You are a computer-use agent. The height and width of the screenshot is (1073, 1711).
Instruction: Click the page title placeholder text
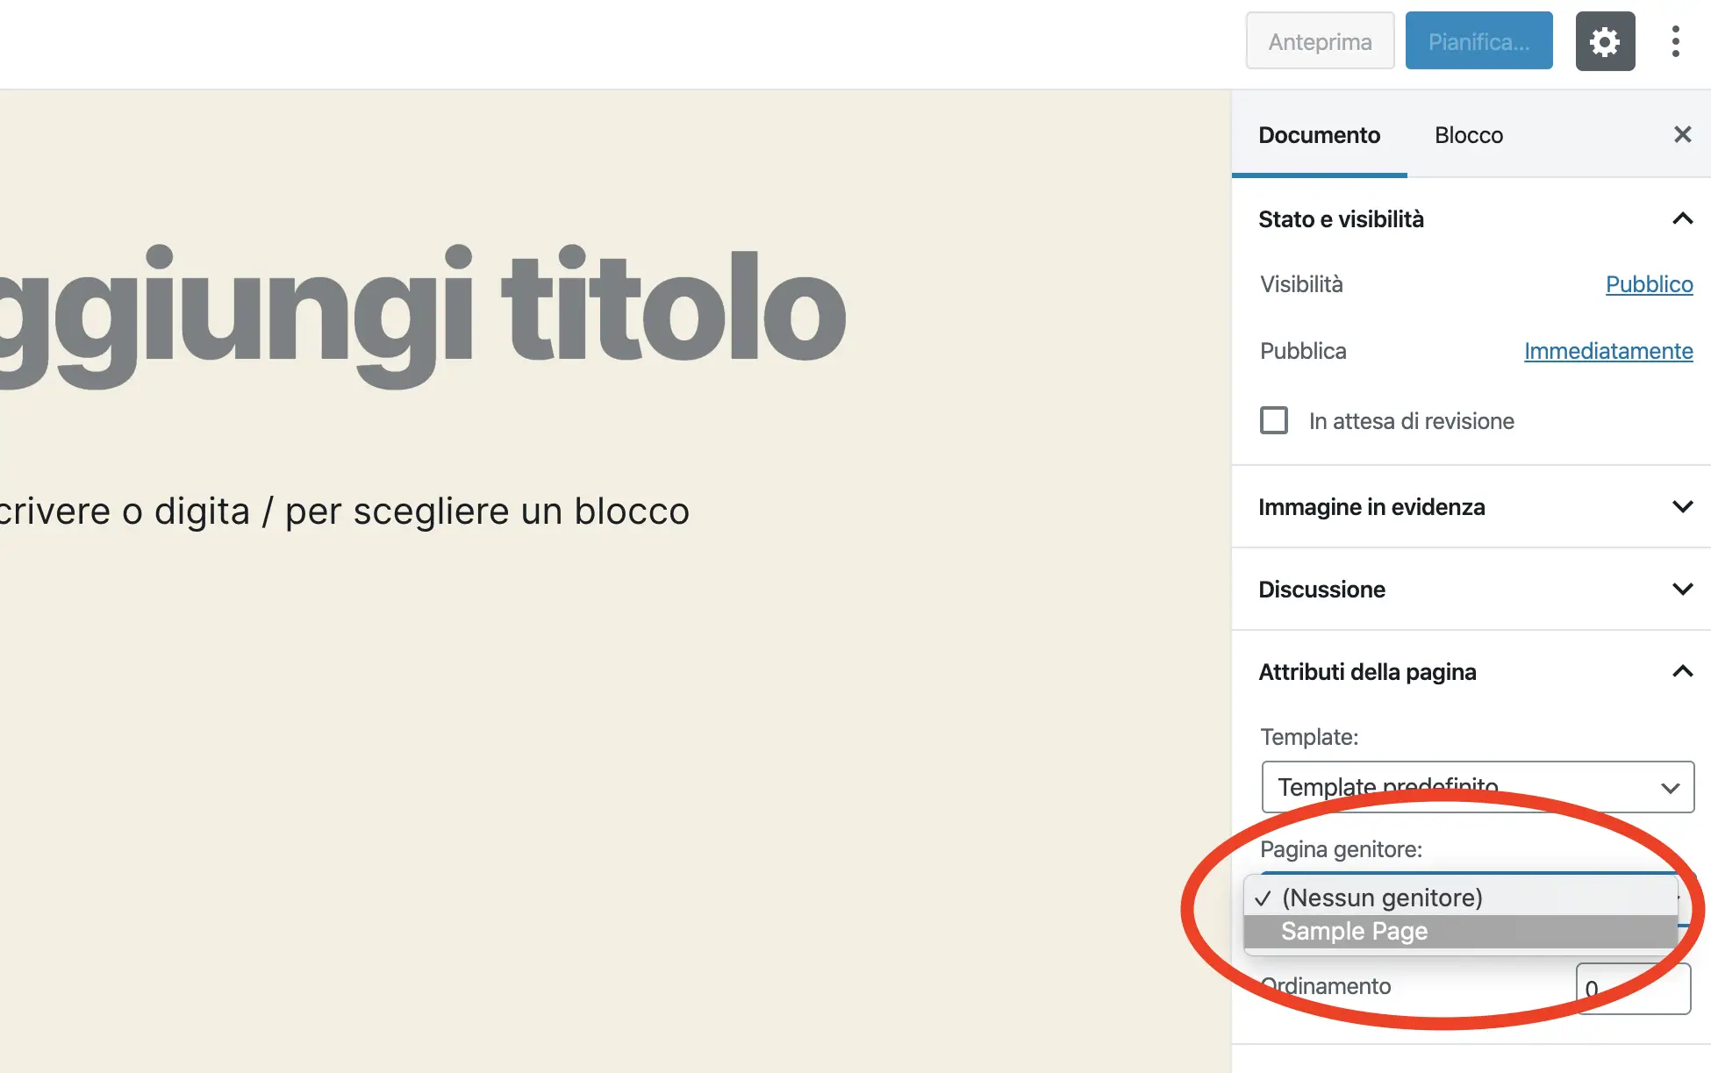(421, 307)
